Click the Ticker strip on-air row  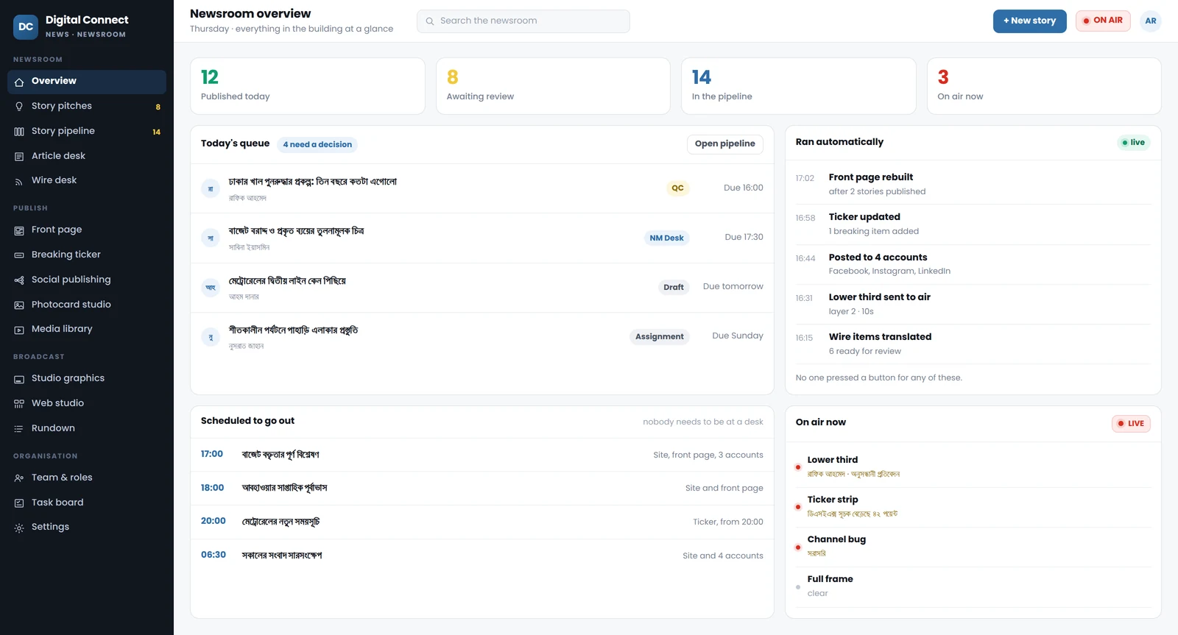973,506
